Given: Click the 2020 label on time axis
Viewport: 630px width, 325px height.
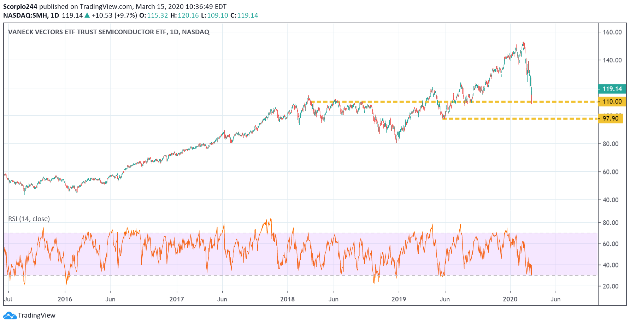Looking at the screenshot, I should point(510,299).
